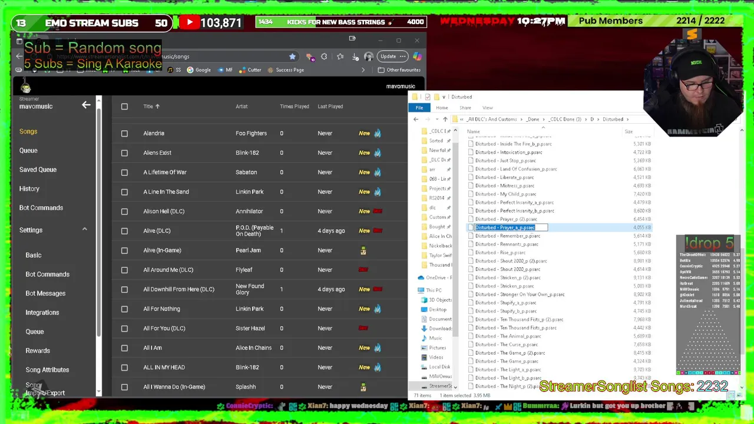Screen dimensions: 754x424
Task: Open History in sidebar
Action: [x=29, y=188]
